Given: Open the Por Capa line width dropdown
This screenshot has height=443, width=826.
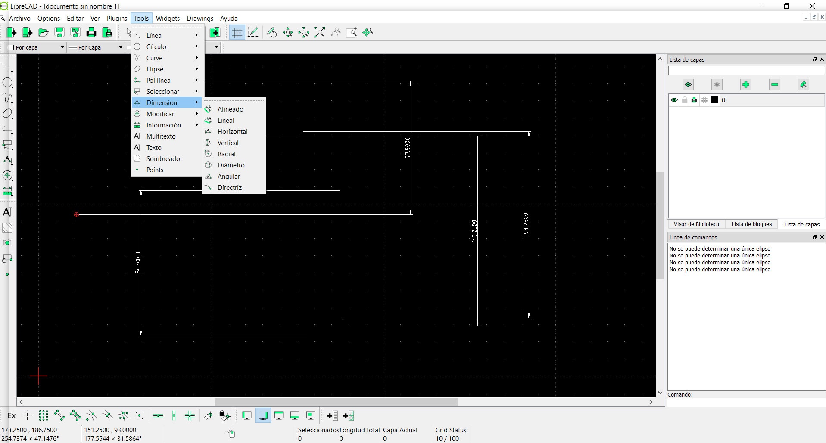Looking at the screenshot, I should pyautogui.click(x=96, y=47).
